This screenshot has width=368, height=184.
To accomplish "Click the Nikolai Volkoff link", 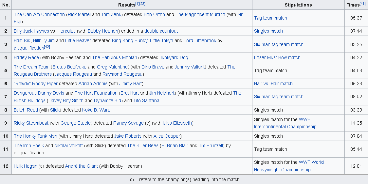I will [68, 146].
